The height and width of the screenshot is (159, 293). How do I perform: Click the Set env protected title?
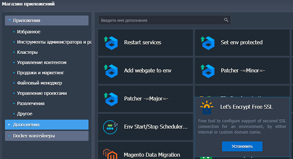tap(242, 42)
